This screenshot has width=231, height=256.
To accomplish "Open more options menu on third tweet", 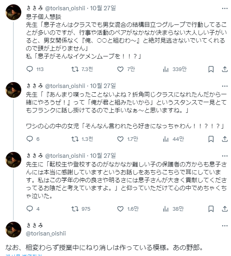I will tap(225, 156).
